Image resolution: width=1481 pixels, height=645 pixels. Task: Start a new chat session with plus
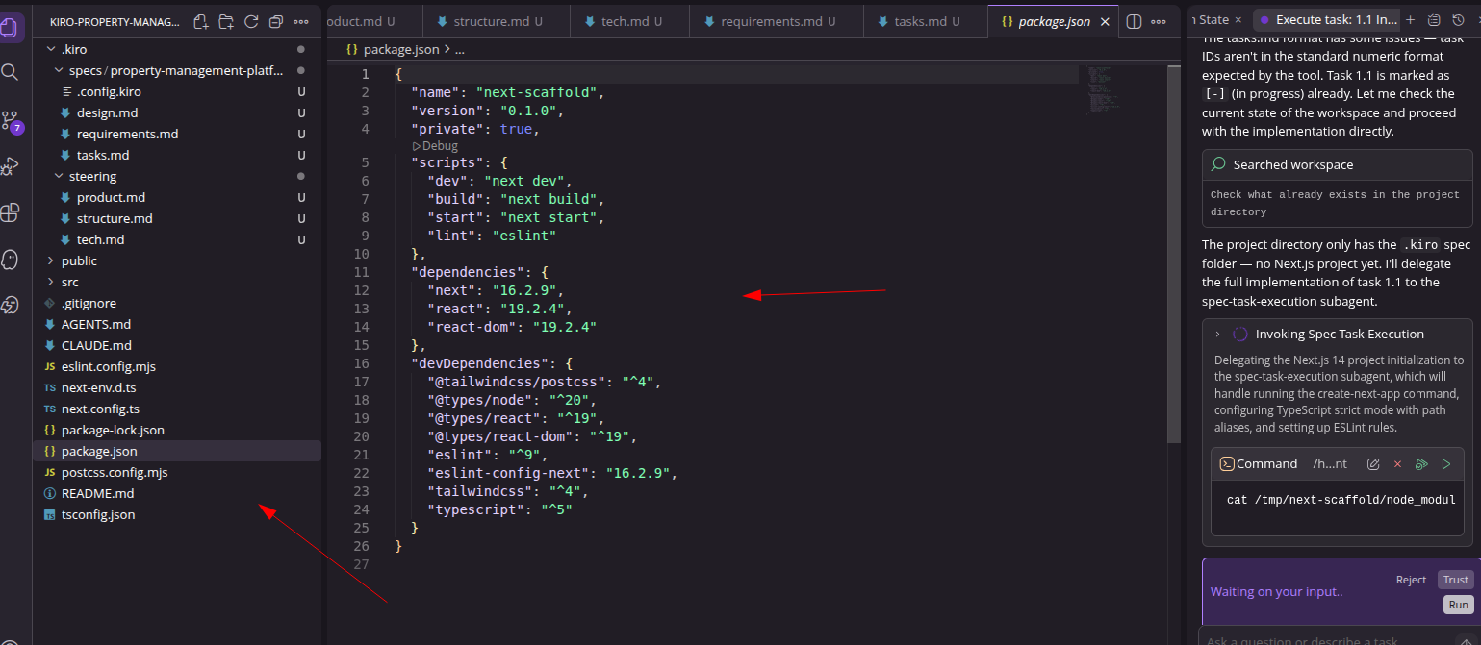coord(1410,19)
